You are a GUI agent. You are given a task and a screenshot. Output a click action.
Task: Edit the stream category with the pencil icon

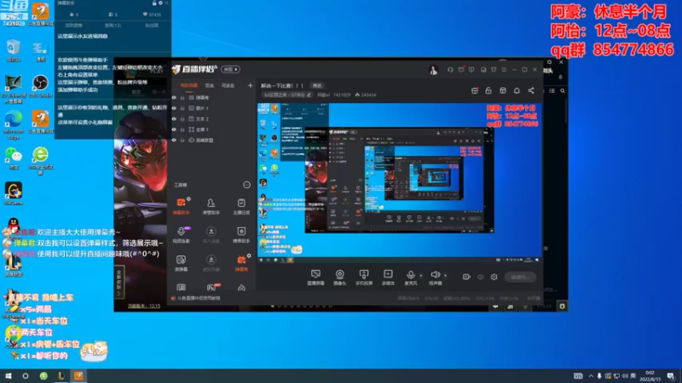point(309,94)
